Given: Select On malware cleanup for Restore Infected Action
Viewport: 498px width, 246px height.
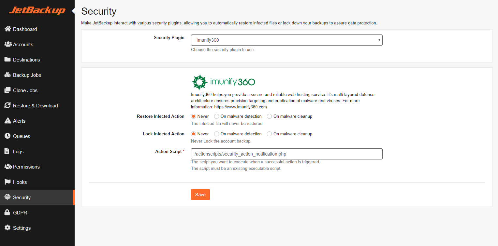Looking at the screenshot, I should click(269, 116).
